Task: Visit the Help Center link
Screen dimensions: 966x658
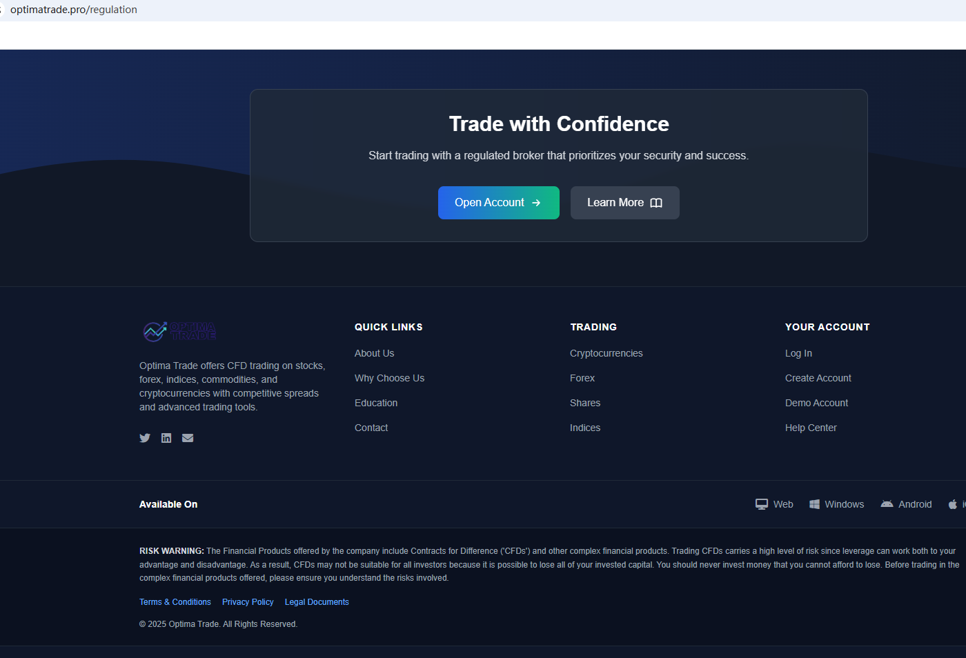Action: [x=811, y=428]
